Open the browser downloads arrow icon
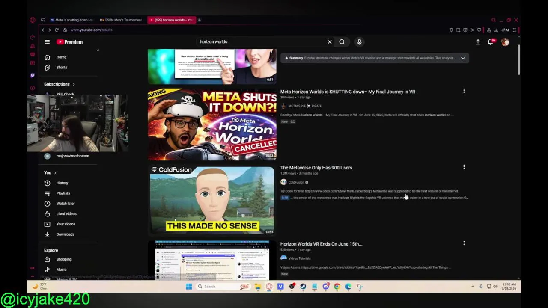Viewport: 548px width, 308px height. (x=496, y=30)
